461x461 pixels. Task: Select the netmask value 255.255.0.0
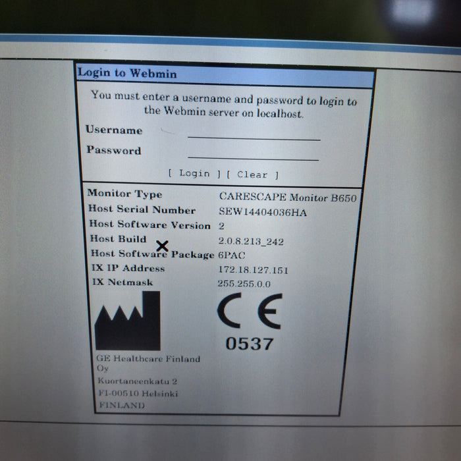[244, 284]
